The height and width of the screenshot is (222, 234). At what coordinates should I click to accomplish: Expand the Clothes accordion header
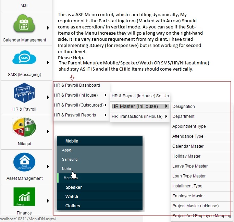tap(100, 206)
